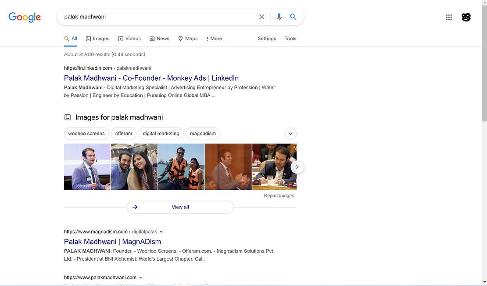Image resolution: width=487 pixels, height=286 pixels.
Task: Open the LinkedIn Palak Madhwani result
Action: 151,78
